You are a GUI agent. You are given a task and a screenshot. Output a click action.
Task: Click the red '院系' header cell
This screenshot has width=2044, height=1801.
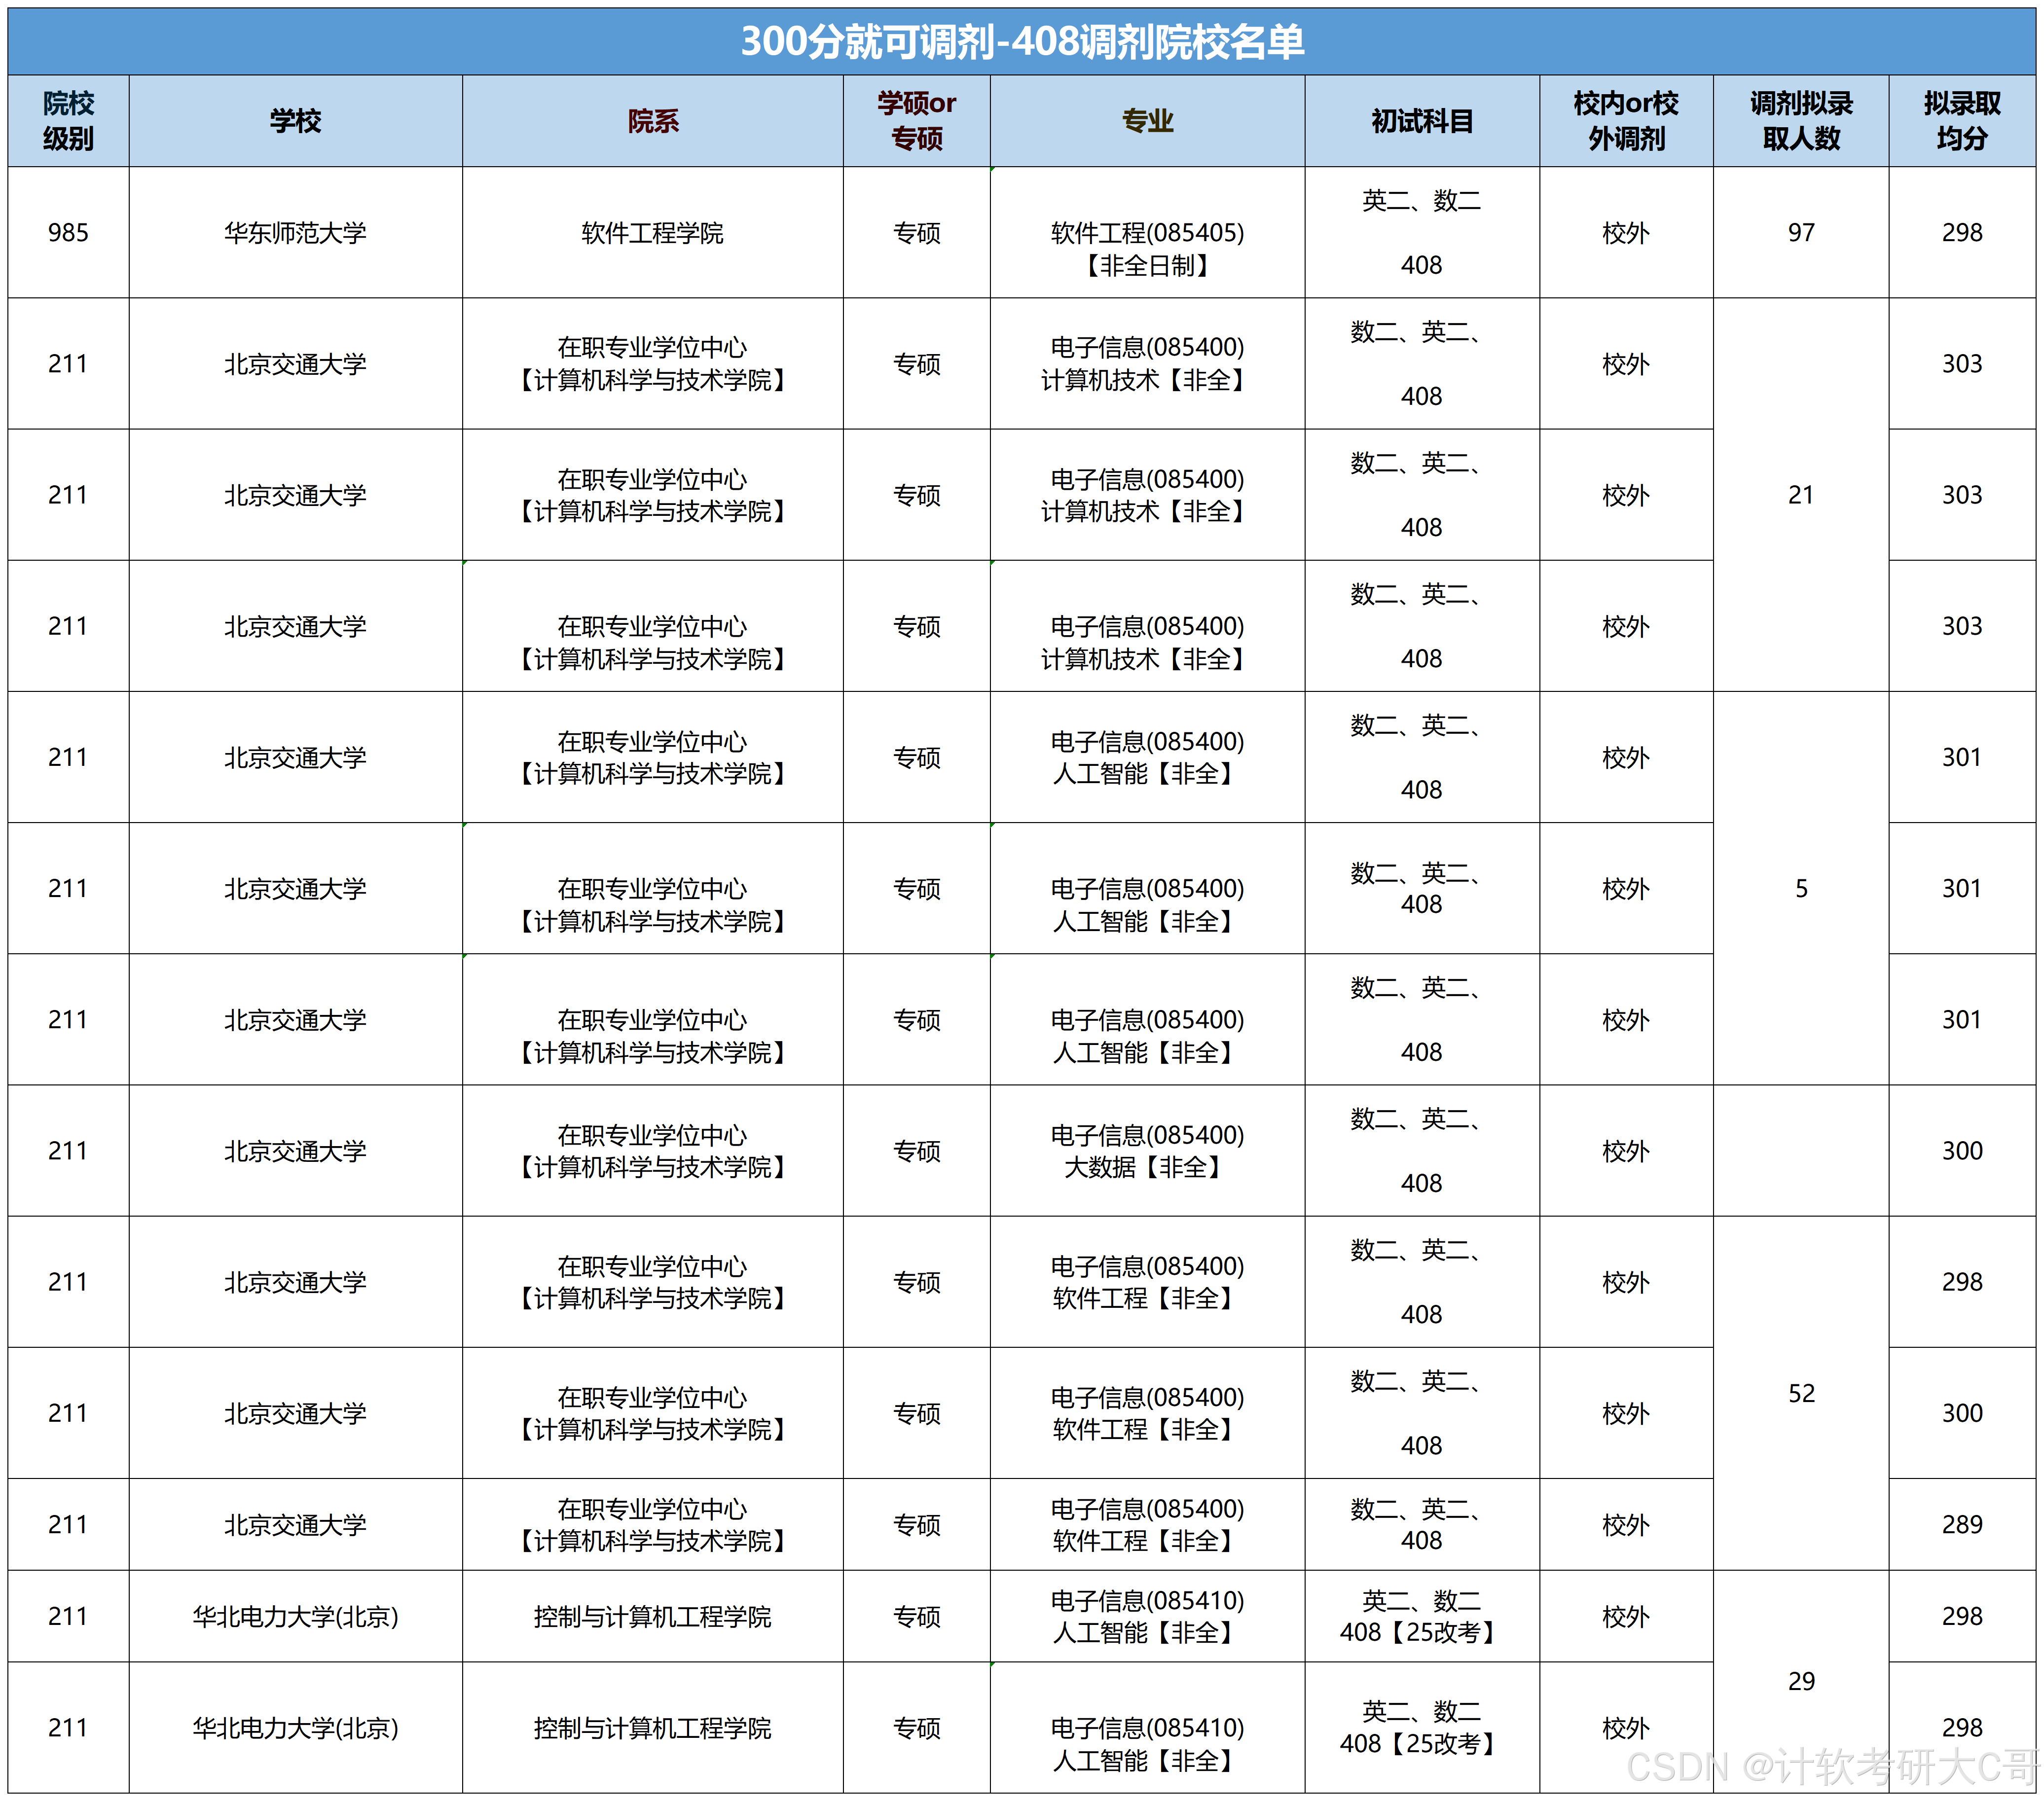coord(652,121)
